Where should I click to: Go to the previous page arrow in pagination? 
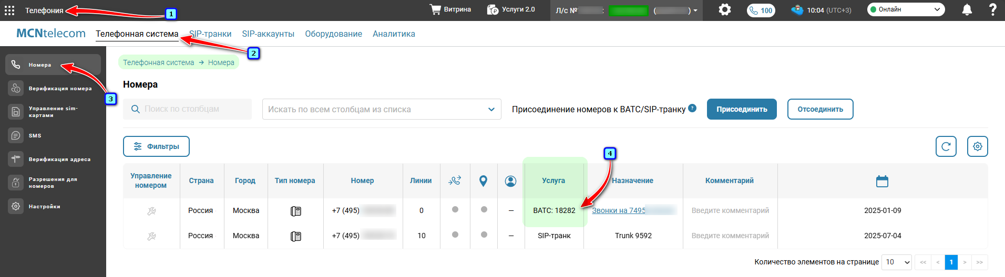click(x=937, y=262)
